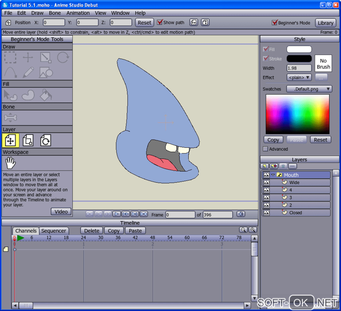Zoom in on the timeline
This screenshot has width=341, height=311.
(253, 230)
